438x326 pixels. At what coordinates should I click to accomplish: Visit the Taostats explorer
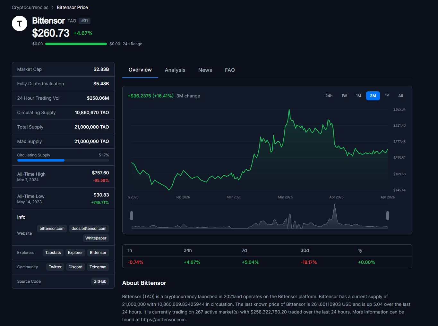53,253
